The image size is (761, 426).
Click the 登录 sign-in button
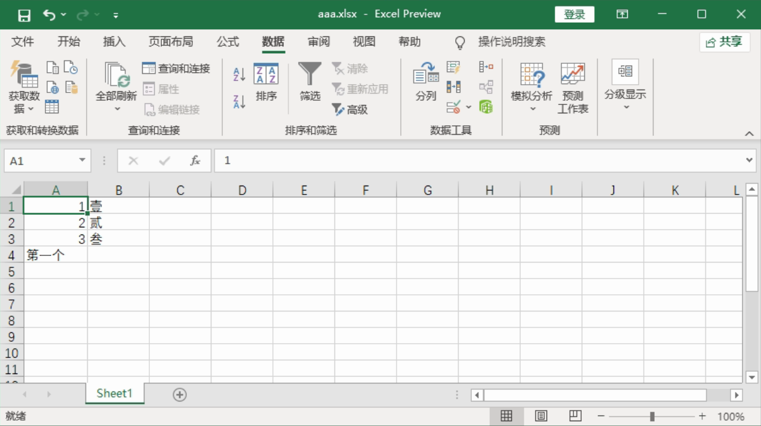pos(574,15)
